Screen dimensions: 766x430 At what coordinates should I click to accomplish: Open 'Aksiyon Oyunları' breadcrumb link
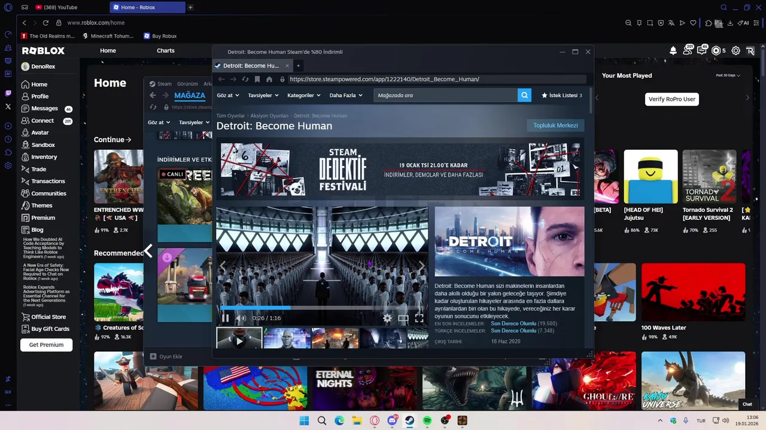[x=269, y=115]
